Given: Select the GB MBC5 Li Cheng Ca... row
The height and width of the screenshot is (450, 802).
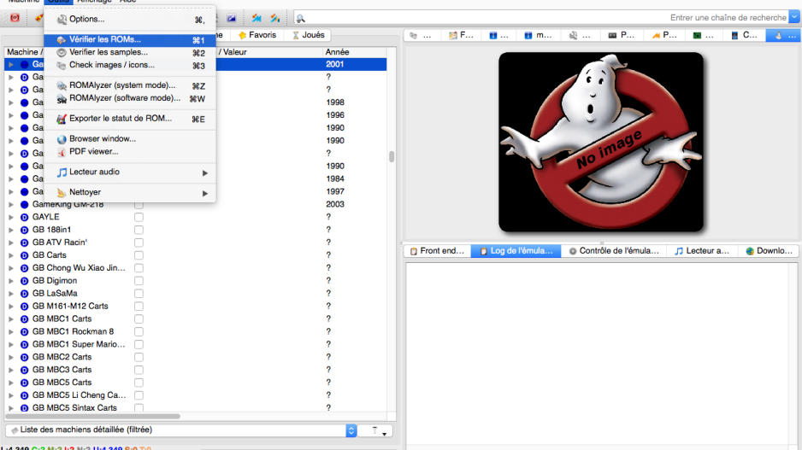Looking at the screenshot, I should pos(196,395).
